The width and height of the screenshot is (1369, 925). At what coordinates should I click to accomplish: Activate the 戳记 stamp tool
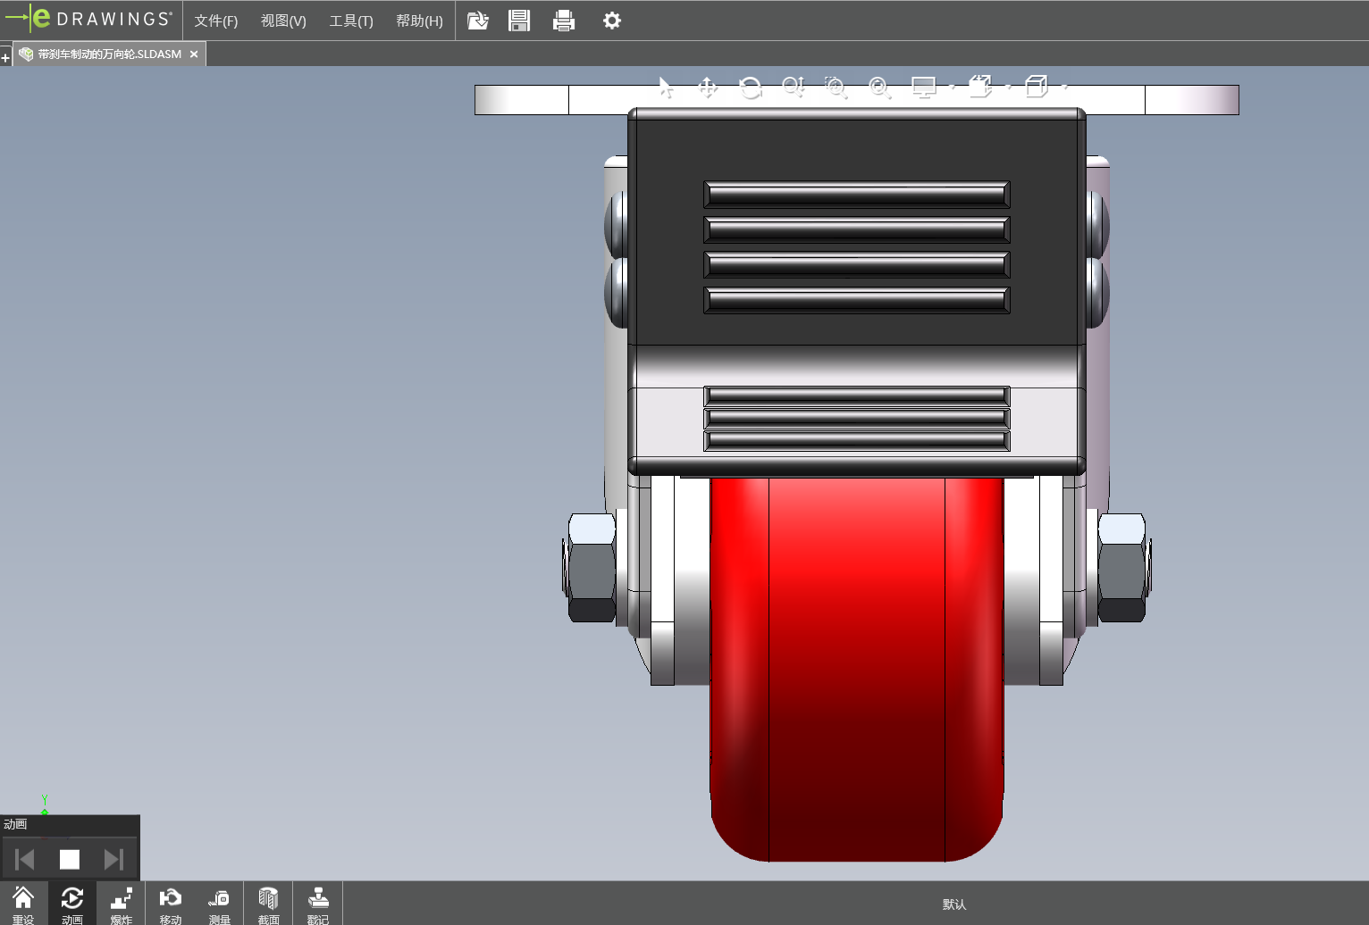pyautogui.click(x=318, y=904)
